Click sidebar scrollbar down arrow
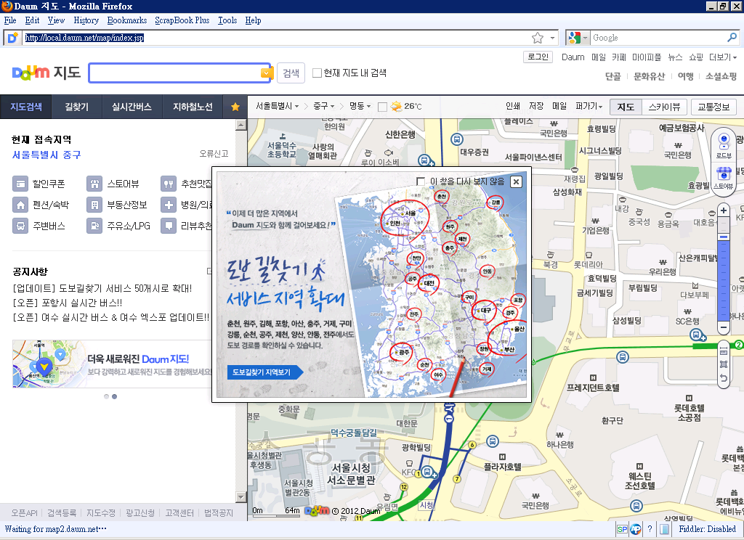 (241, 497)
